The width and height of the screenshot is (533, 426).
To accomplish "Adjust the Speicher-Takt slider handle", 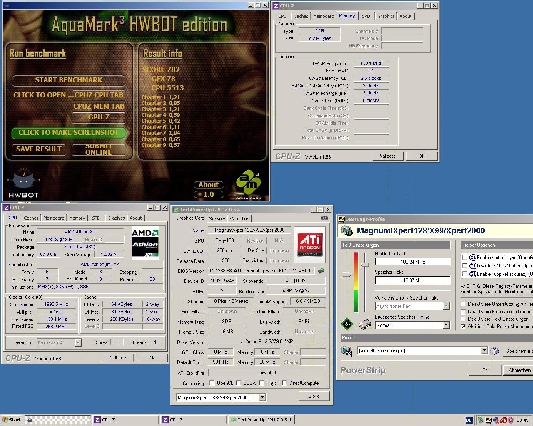I will point(364,265).
